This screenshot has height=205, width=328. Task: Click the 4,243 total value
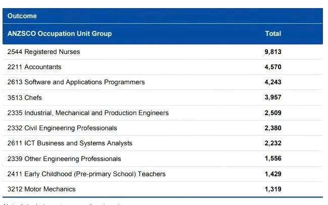pos(273,82)
